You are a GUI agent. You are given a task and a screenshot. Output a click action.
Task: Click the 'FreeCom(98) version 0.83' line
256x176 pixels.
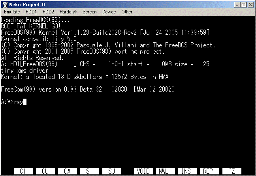point(88,90)
